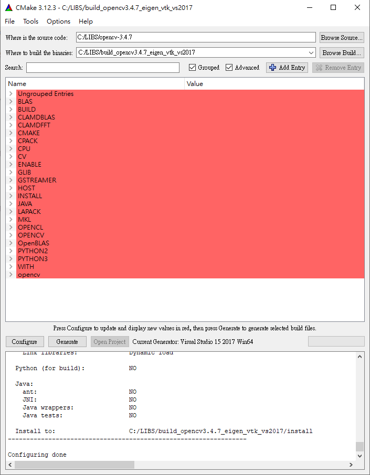Screen dimensions: 370x475
Task: Open the Help menu
Action: 86,21
